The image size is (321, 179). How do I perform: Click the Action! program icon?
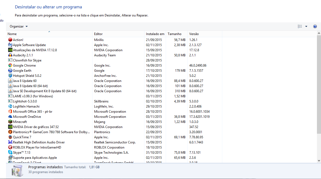coord(10,40)
